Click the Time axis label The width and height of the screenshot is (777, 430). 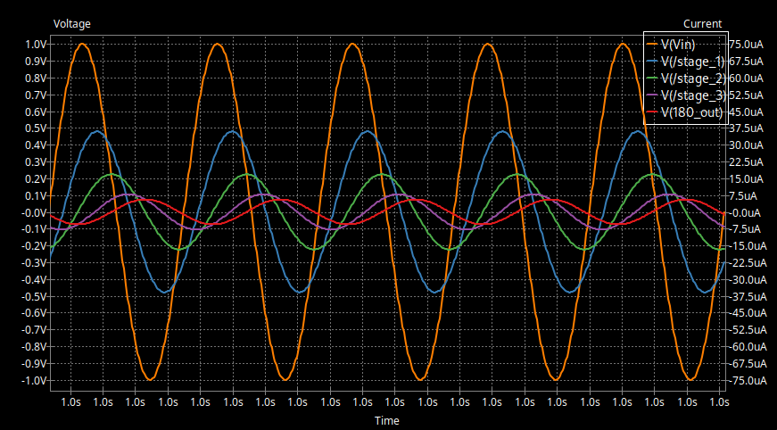(386, 420)
